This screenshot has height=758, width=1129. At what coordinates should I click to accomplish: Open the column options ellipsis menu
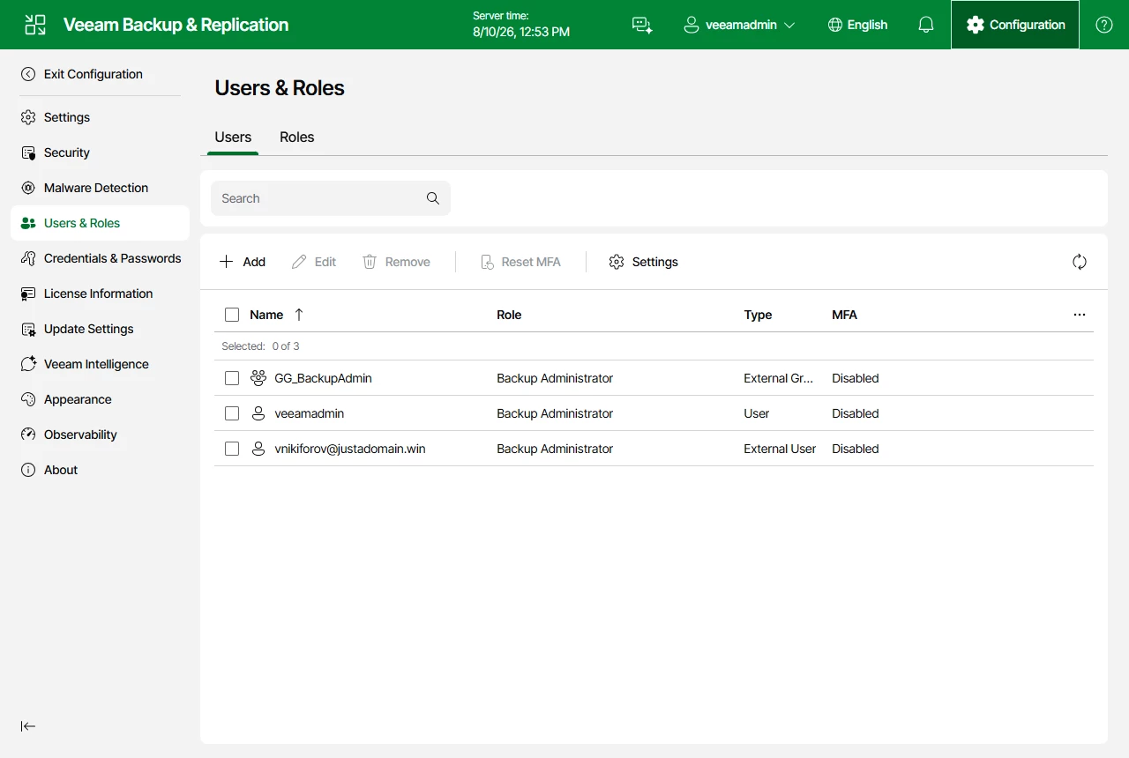pyautogui.click(x=1080, y=315)
